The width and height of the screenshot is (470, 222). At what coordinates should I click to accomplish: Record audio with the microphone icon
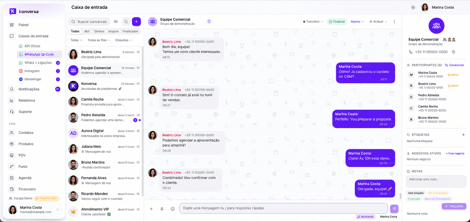tap(162, 209)
